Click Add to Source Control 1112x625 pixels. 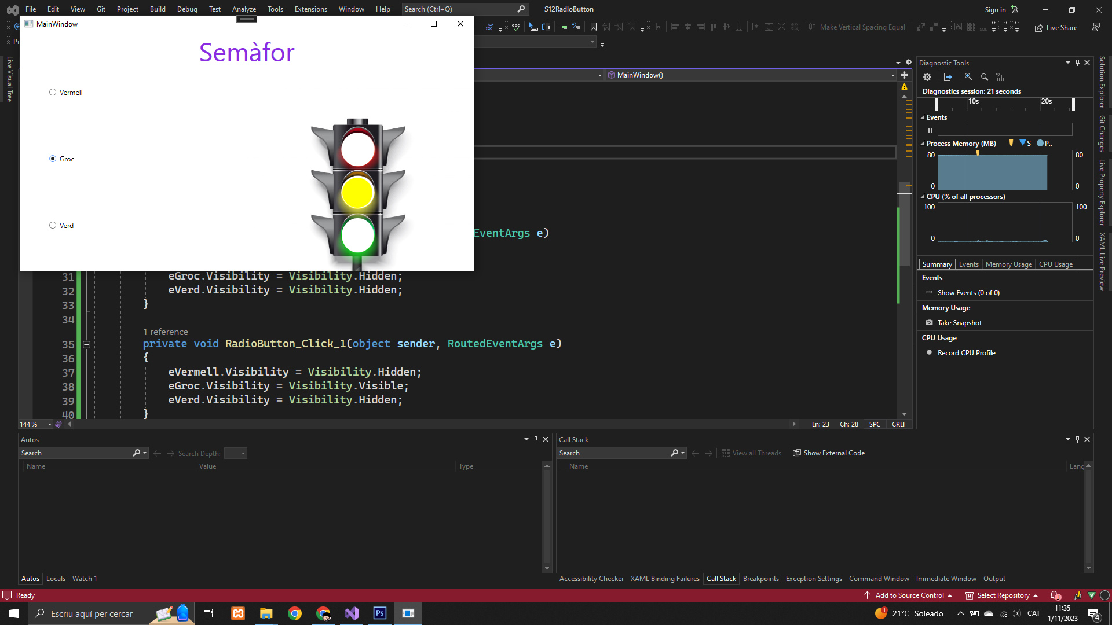point(909,595)
